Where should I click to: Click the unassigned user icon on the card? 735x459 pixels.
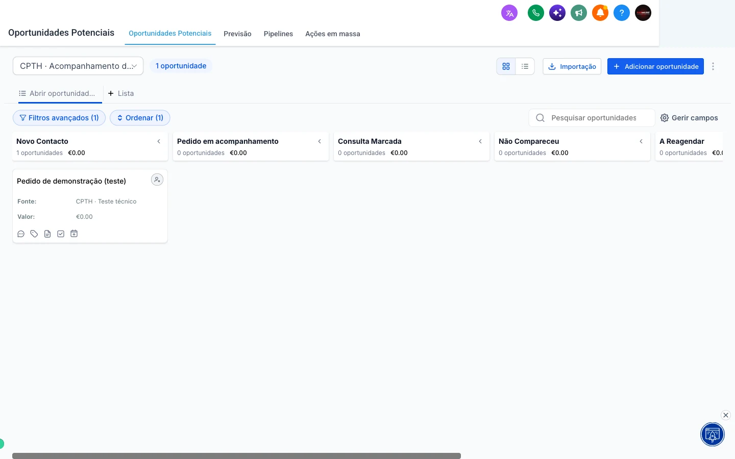point(157,180)
